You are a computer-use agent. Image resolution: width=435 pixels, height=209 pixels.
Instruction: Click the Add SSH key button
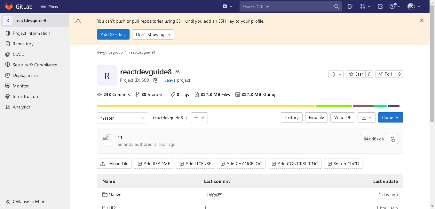coord(113,34)
